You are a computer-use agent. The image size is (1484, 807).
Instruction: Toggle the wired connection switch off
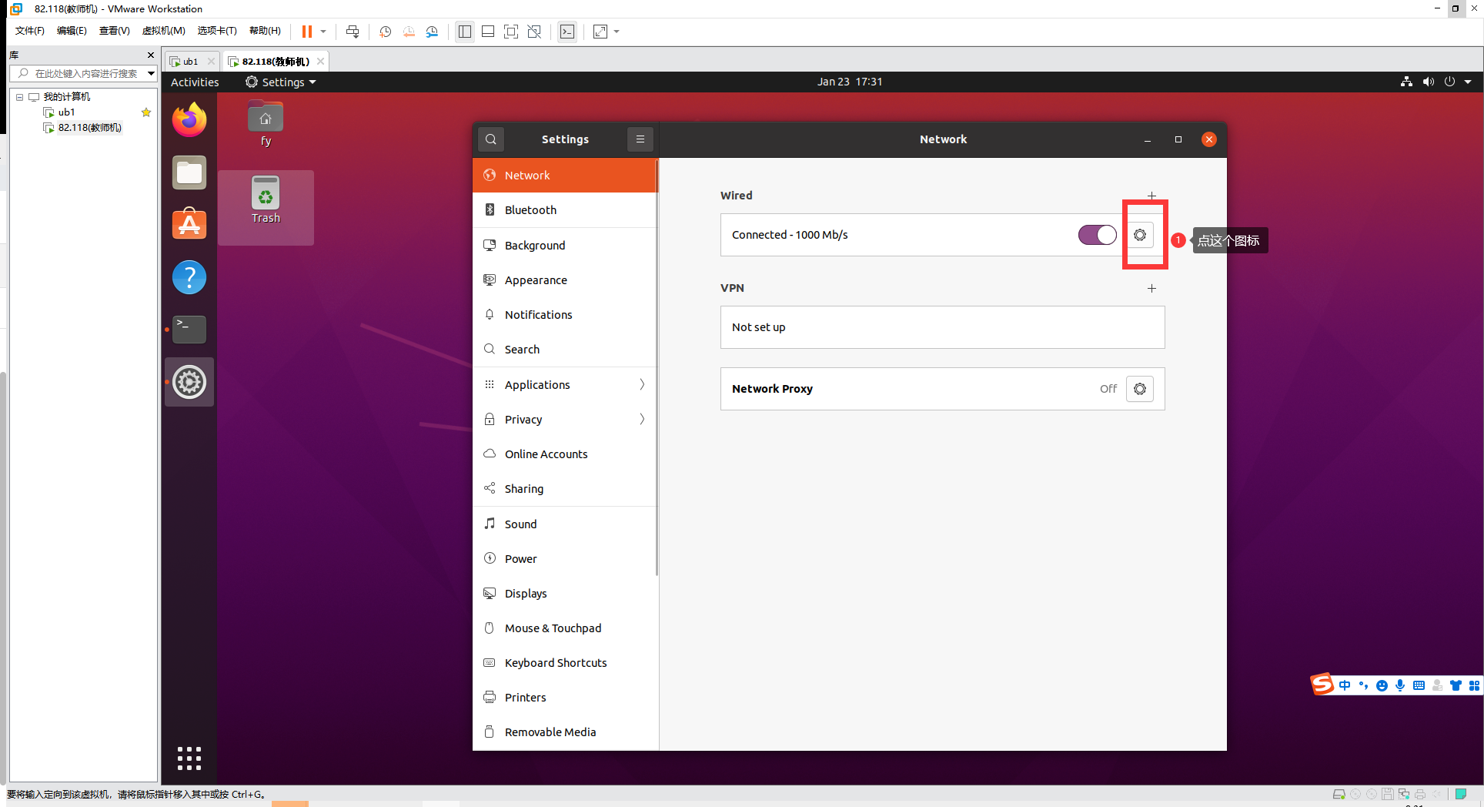pyautogui.click(x=1097, y=235)
